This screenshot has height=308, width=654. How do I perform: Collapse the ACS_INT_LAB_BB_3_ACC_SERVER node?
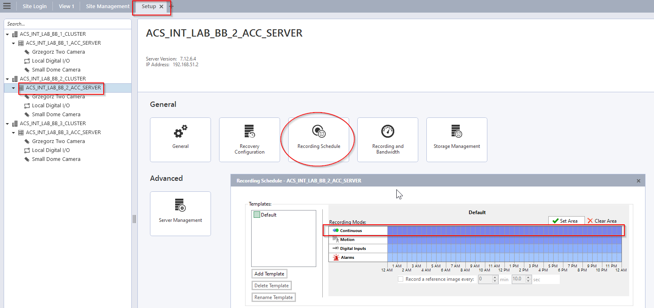coord(13,132)
